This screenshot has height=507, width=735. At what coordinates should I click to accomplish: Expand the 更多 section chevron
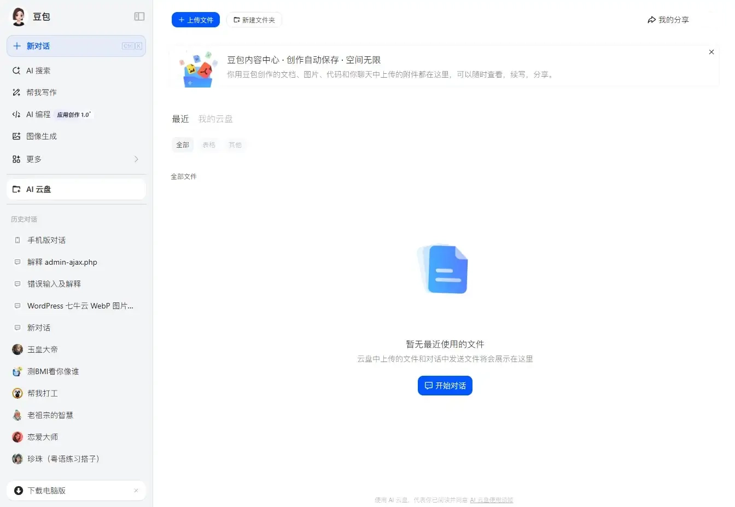(x=136, y=159)
